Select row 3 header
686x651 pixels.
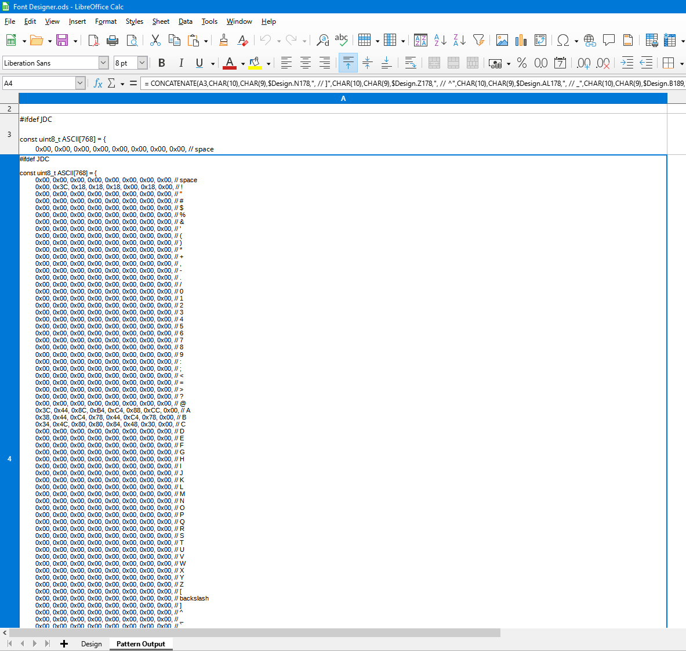(9, 134)
